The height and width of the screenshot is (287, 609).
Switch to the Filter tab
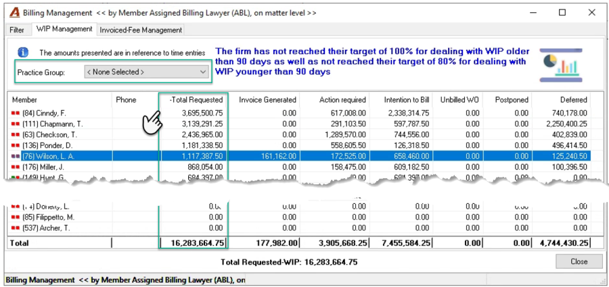pyautogui.click(x=17, y=30)
